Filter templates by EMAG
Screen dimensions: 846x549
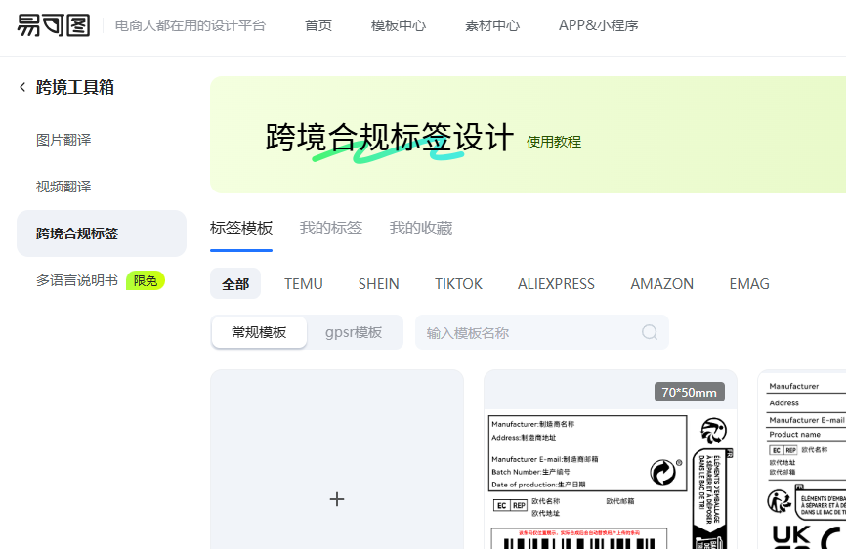click(x=749, y=283)
